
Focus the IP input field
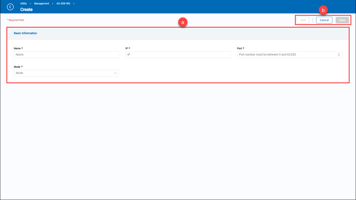(x=178, y=55)
